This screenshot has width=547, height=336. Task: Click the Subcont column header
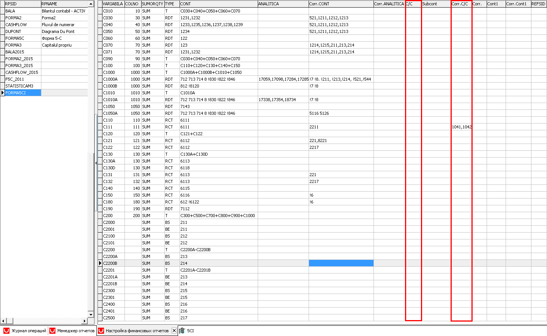point(437,4)
